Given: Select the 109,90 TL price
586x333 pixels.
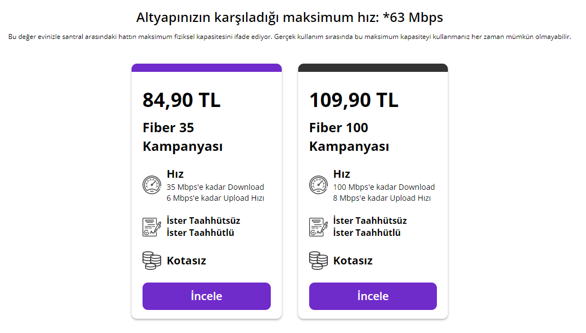Looking at the screenshot, I should click(354, 100).
